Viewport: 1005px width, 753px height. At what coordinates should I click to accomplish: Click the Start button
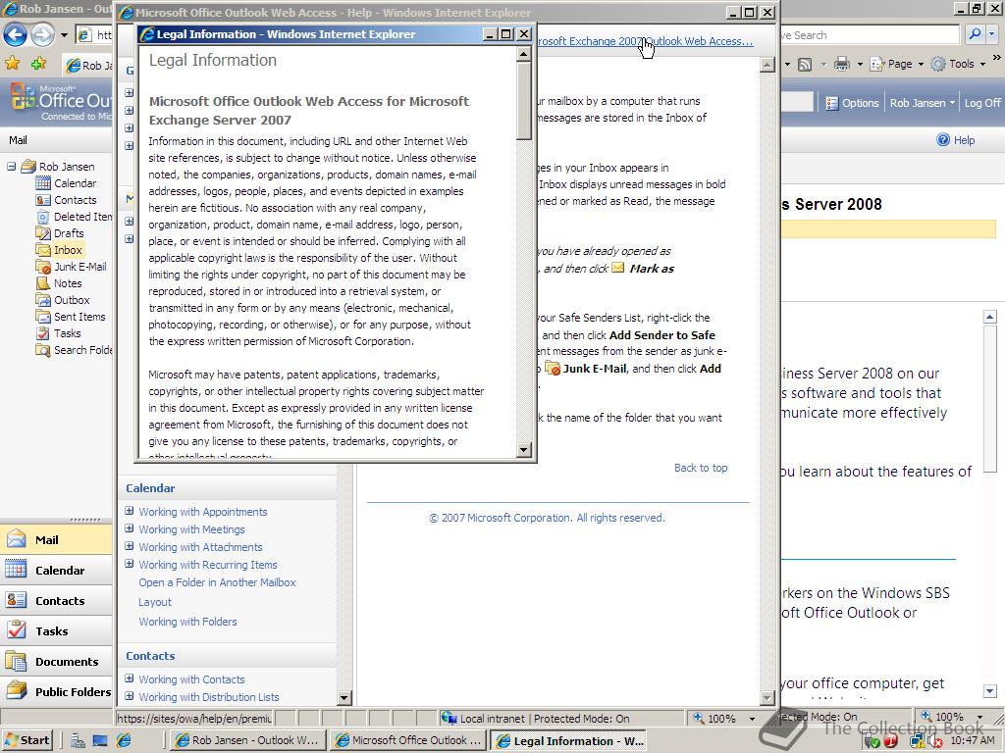(x=26, y=740)
